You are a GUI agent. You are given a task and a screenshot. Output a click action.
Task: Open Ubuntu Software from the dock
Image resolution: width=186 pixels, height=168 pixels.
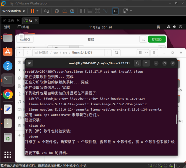click(x=8, y=51)
